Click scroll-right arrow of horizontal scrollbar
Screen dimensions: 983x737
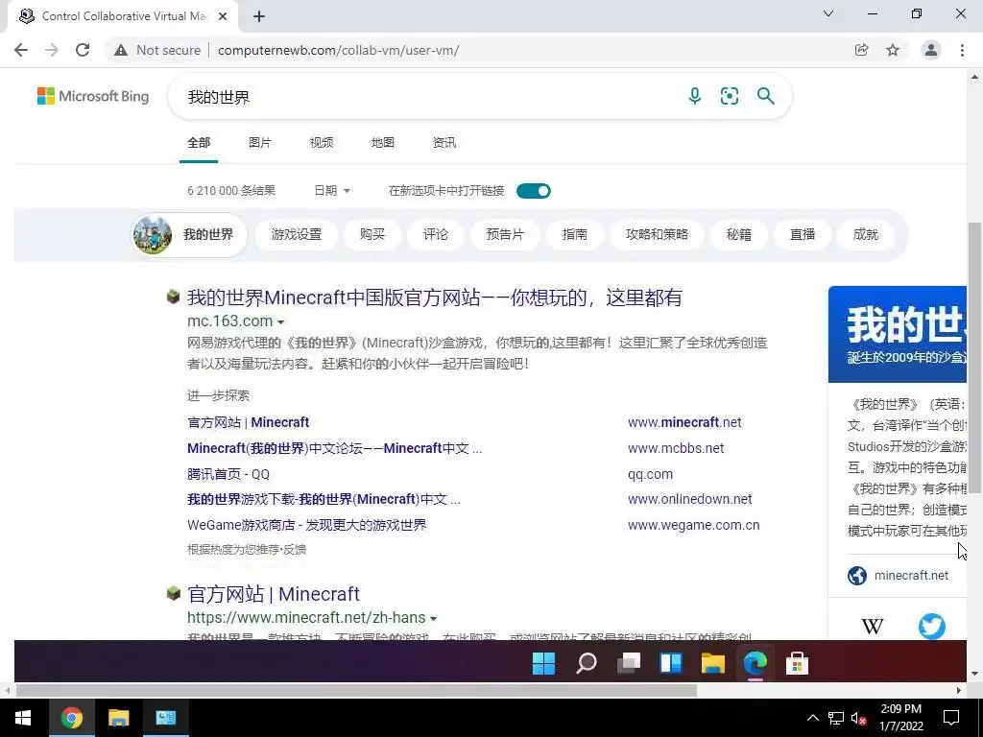[x=959, y=691]
